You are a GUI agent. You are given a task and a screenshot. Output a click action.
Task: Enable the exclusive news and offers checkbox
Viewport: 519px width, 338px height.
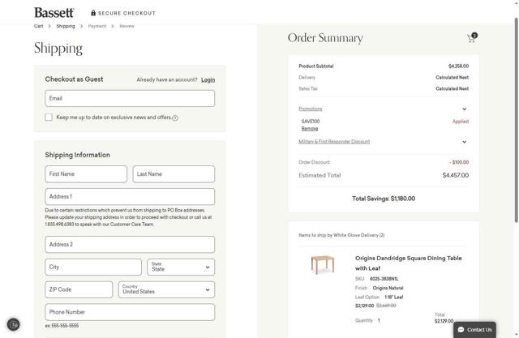click(x=49, y=117)
